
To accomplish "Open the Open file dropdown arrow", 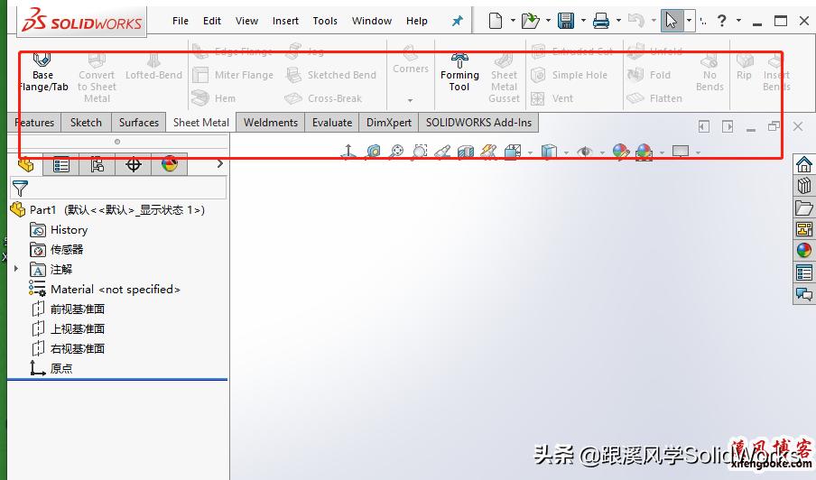I will [548, 21].
